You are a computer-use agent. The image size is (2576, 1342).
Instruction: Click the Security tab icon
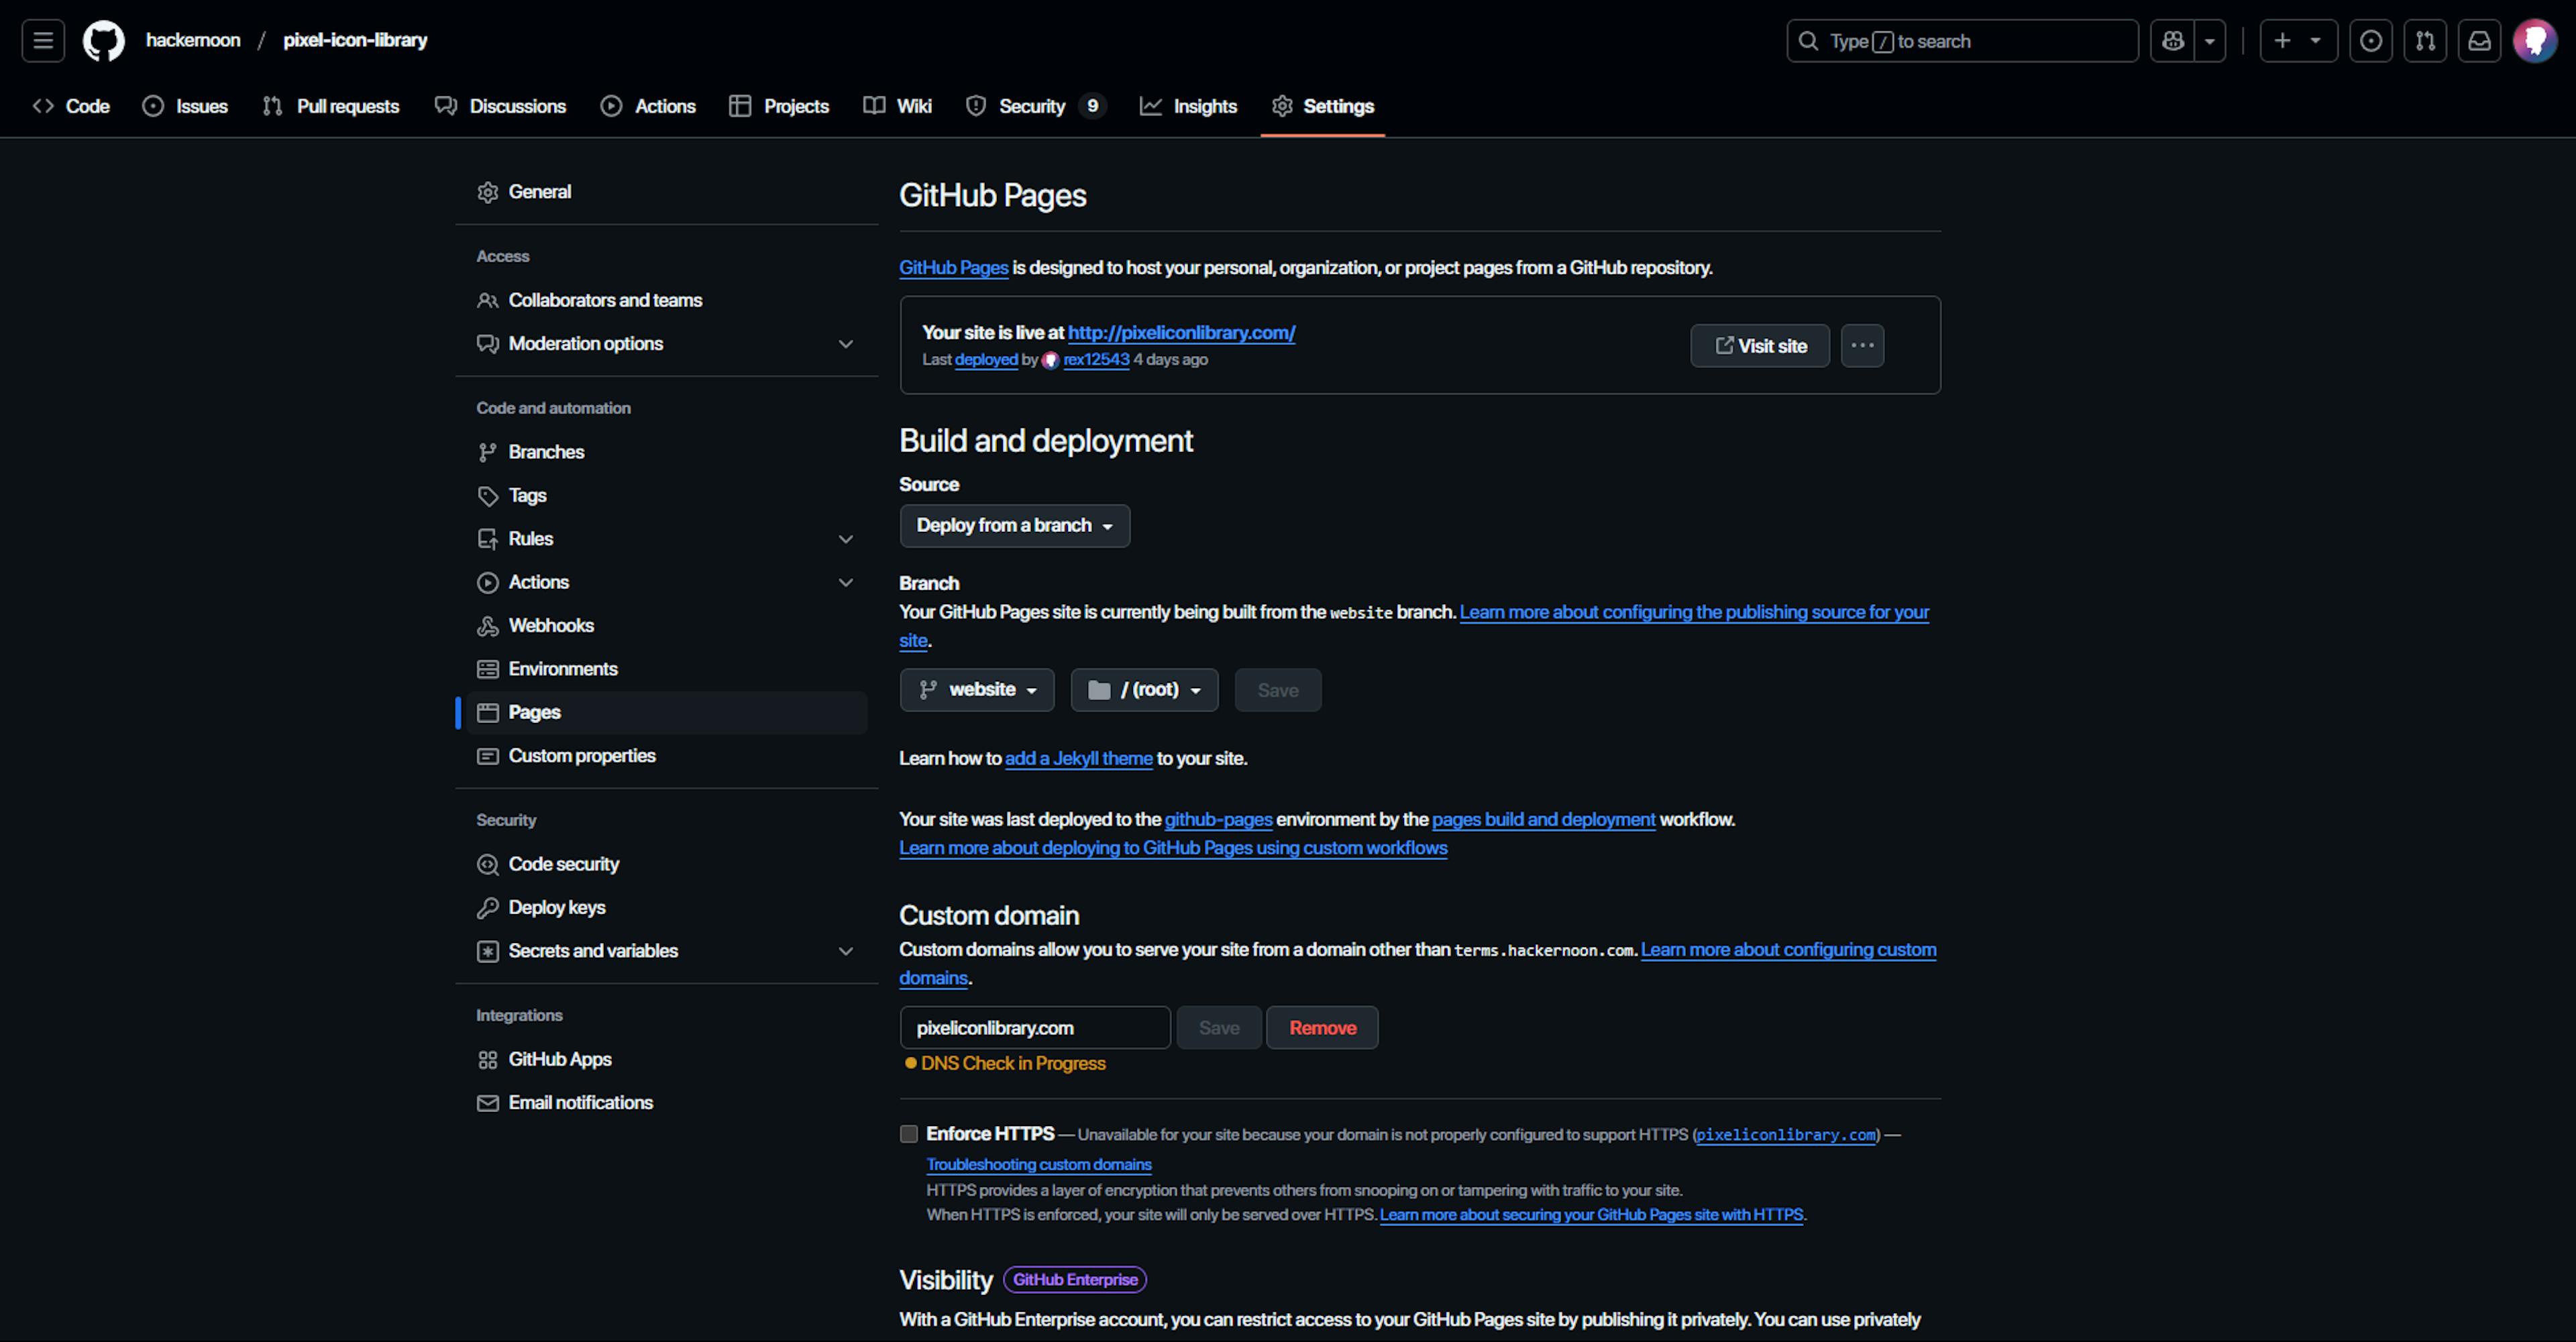pyautogui.click(x=973, y=105)
